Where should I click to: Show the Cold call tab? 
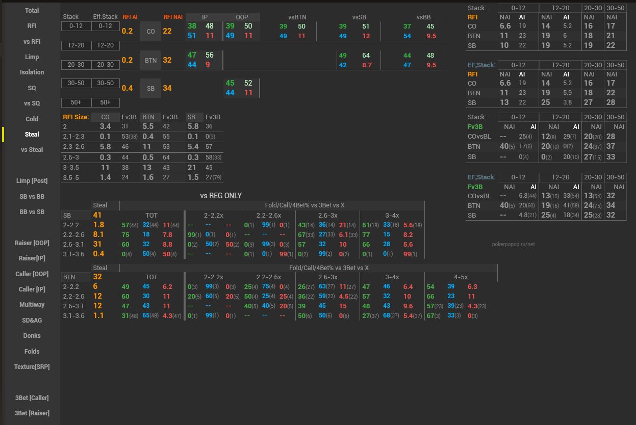click(x=32, y=119)
